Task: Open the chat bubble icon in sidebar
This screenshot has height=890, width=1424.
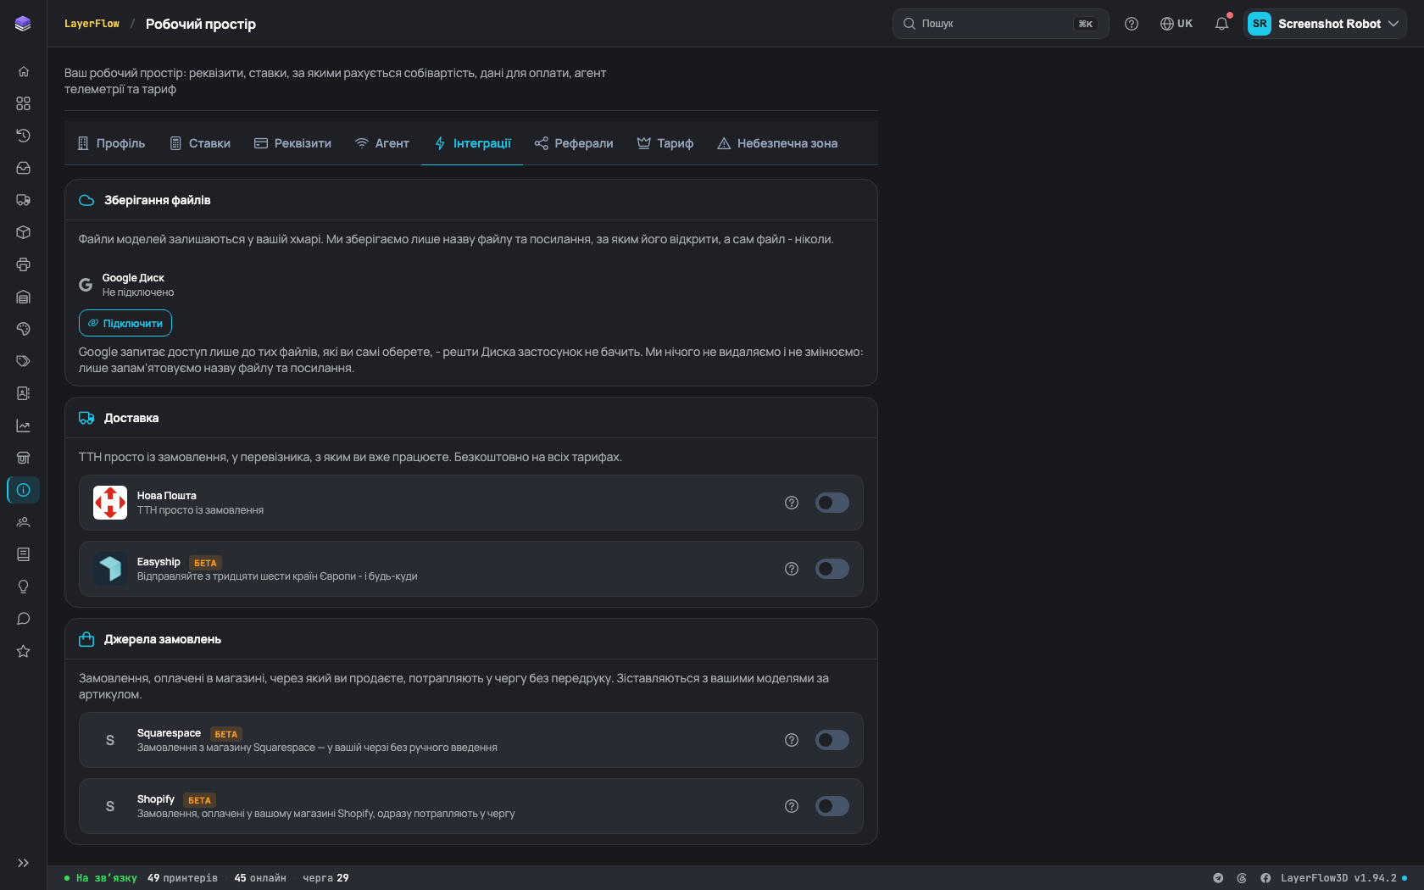Action: [x=23, y=619]
